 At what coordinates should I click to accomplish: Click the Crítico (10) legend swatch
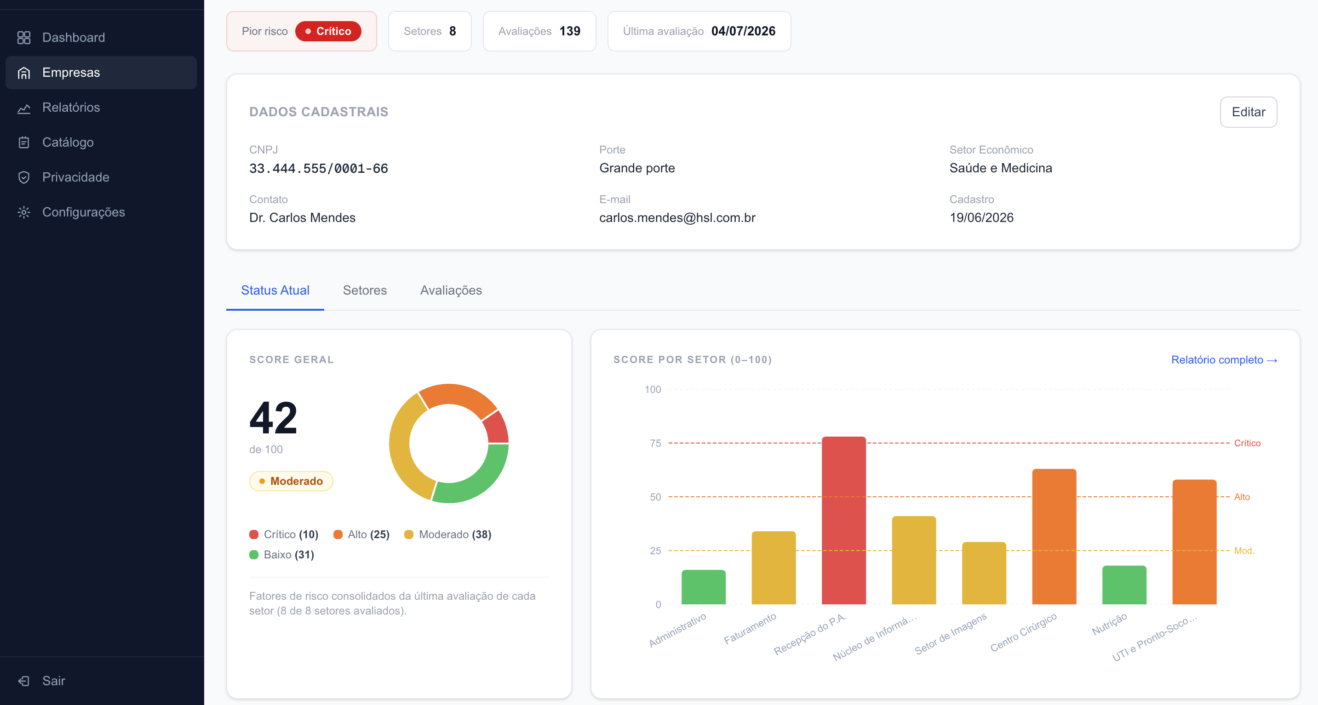(254, 535)
